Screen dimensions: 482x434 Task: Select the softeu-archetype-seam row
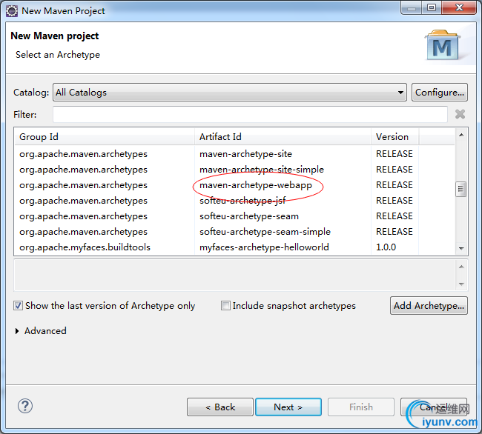pos(234,216)
